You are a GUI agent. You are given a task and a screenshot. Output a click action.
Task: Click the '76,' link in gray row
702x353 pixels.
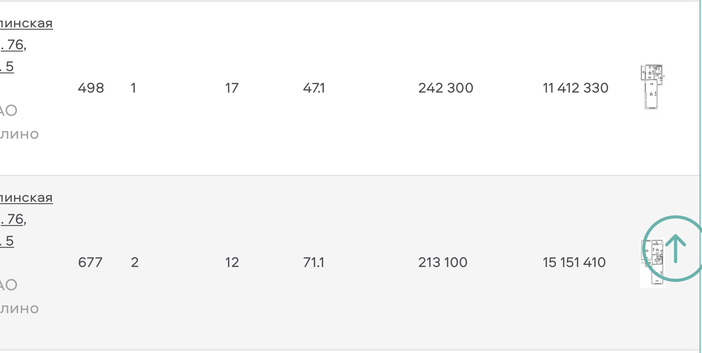point(13,219)
